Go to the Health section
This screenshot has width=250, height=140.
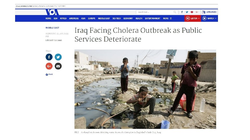tap(139, 18)
